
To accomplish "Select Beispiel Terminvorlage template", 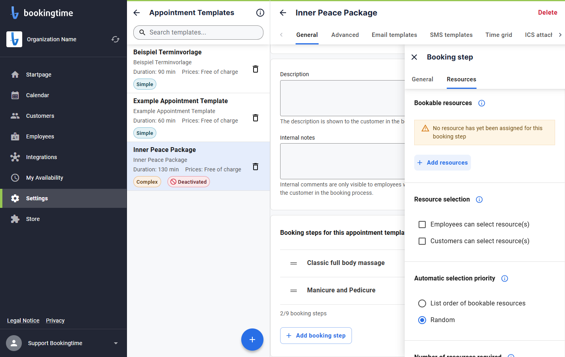I will point(198,69).
